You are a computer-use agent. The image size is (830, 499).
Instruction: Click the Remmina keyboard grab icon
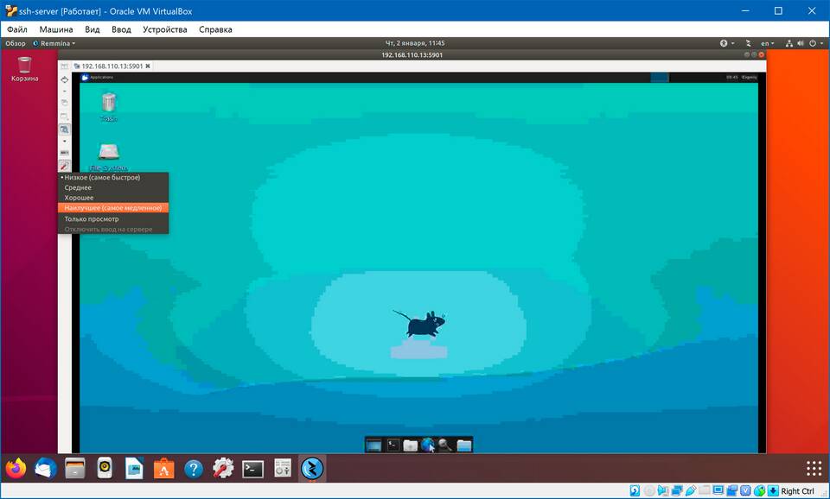coord(65,154)
